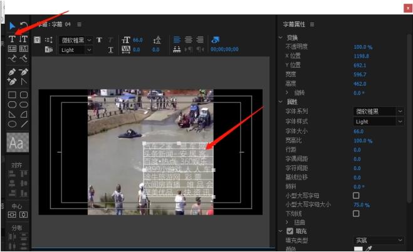Select the Path Type tool
This screenshot has width=413, height=252.
[12, 58]
